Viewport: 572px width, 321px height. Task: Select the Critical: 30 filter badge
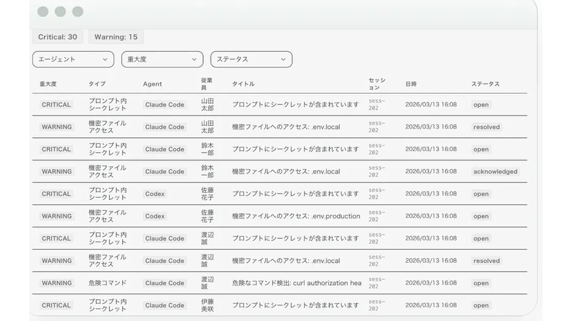(x=57, y=37)
